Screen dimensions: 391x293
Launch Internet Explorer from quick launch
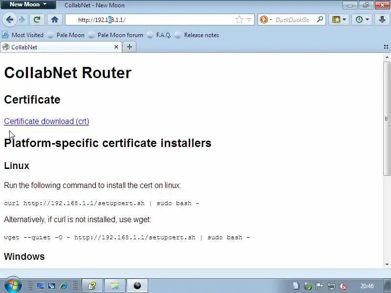pyautogui.click(x=64, y=286)
